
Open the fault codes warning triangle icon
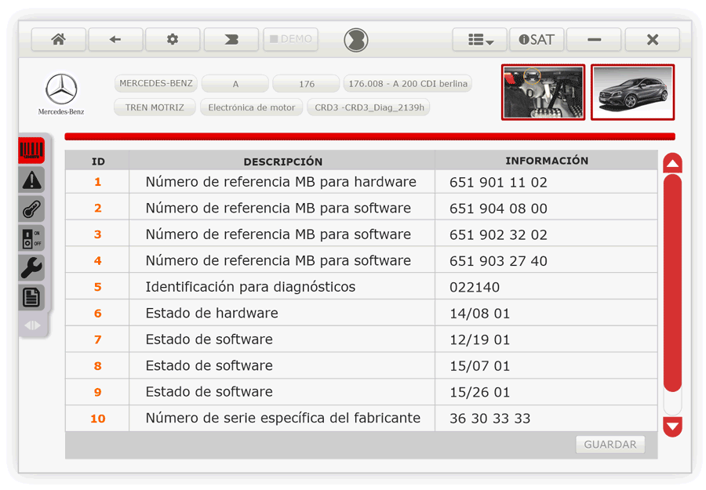(x=31, y=180)
